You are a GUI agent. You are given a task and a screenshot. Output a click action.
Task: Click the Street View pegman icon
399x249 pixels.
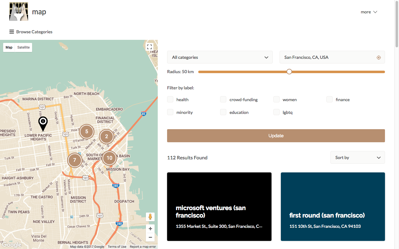point(150,217)
